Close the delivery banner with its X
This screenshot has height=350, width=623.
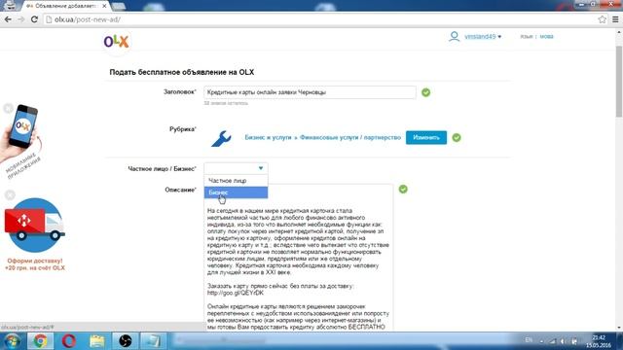point(10,194)
